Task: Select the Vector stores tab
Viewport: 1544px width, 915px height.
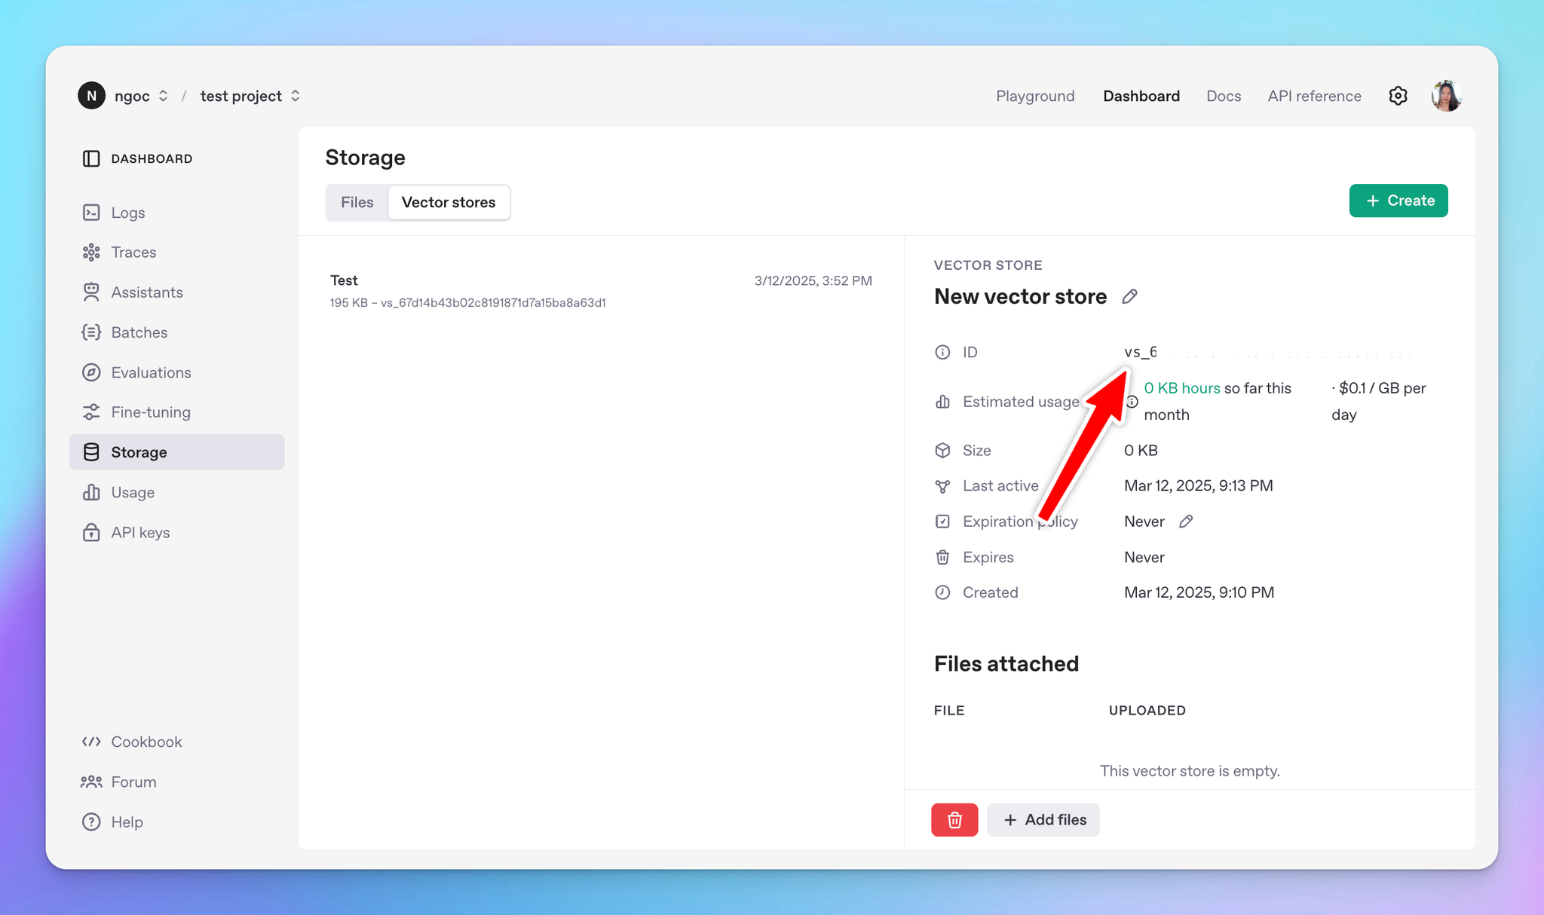Action: coord(449,202)
